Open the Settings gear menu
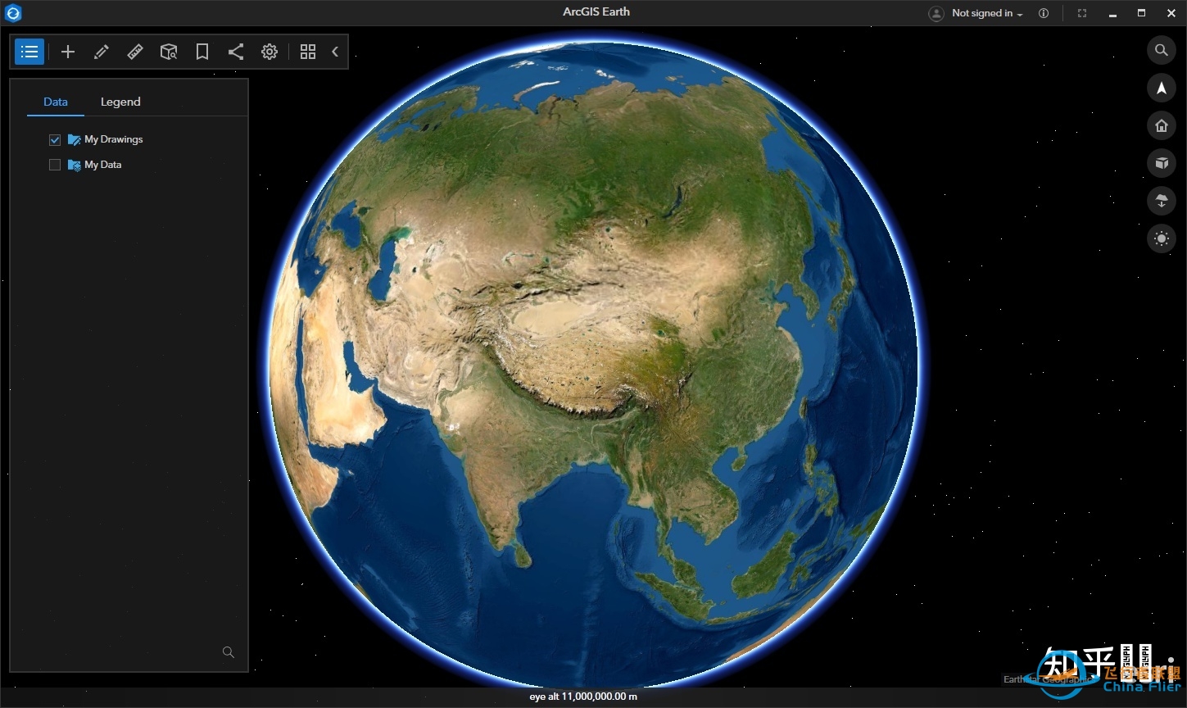This screenshot has width=1187, height=708. [x=270, y=52]
